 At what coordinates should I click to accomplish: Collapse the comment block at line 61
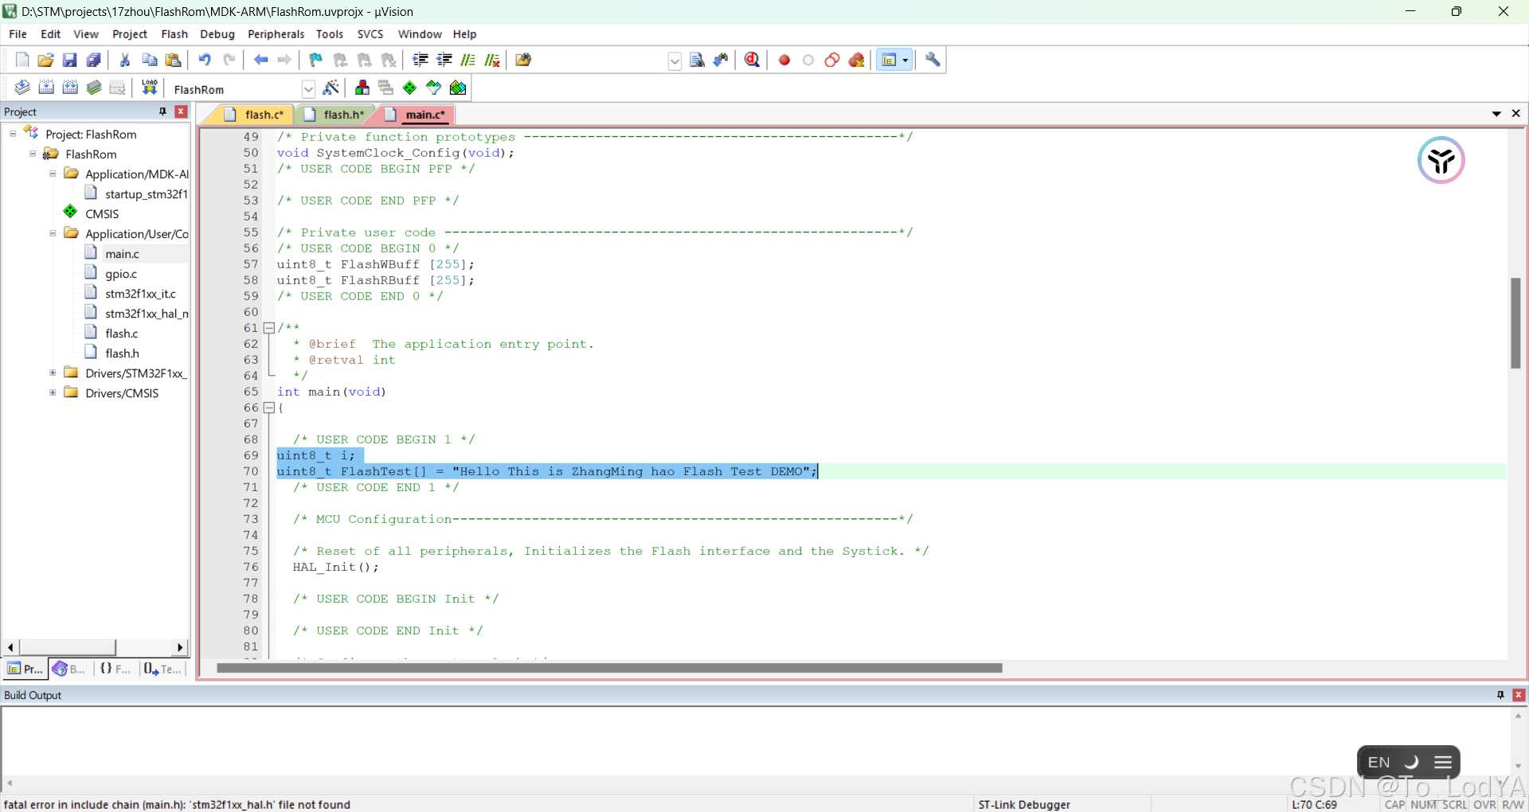tap(269, 328)
